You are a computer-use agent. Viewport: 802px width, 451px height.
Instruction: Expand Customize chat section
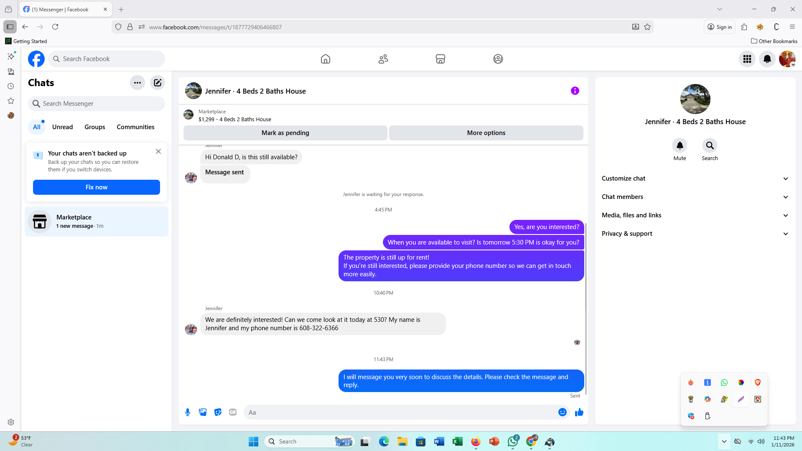point(695,178)
